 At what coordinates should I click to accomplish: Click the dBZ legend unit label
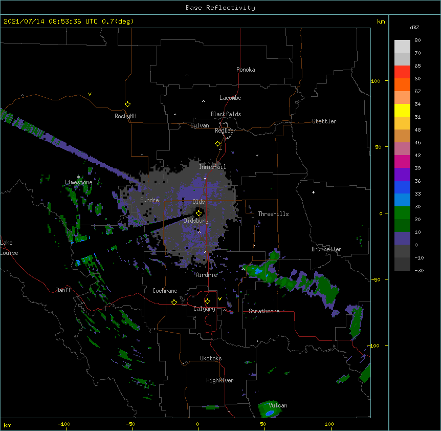click(414, 28)
